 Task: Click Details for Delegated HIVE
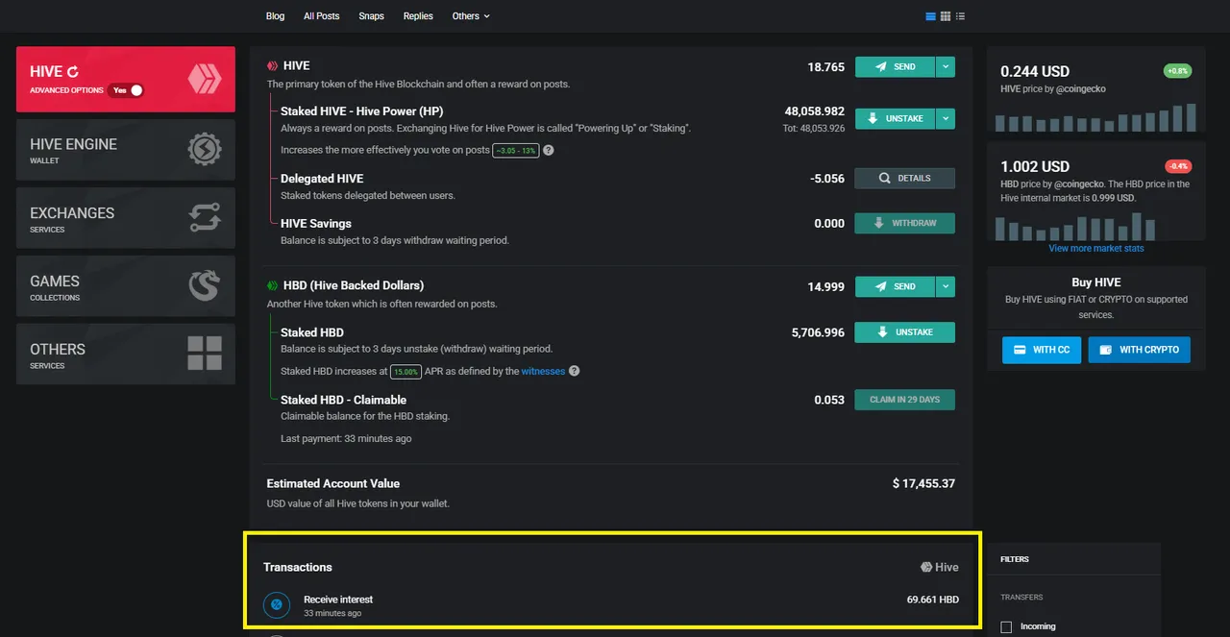(x=904, y=178)
